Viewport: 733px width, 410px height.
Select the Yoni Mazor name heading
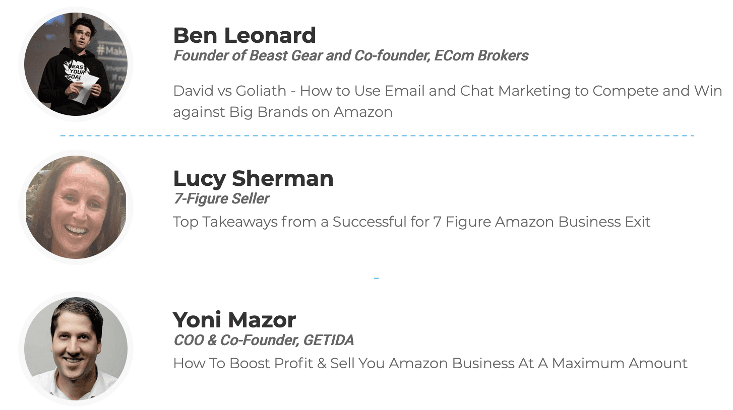pyautogui.click(x=234, y=320)
